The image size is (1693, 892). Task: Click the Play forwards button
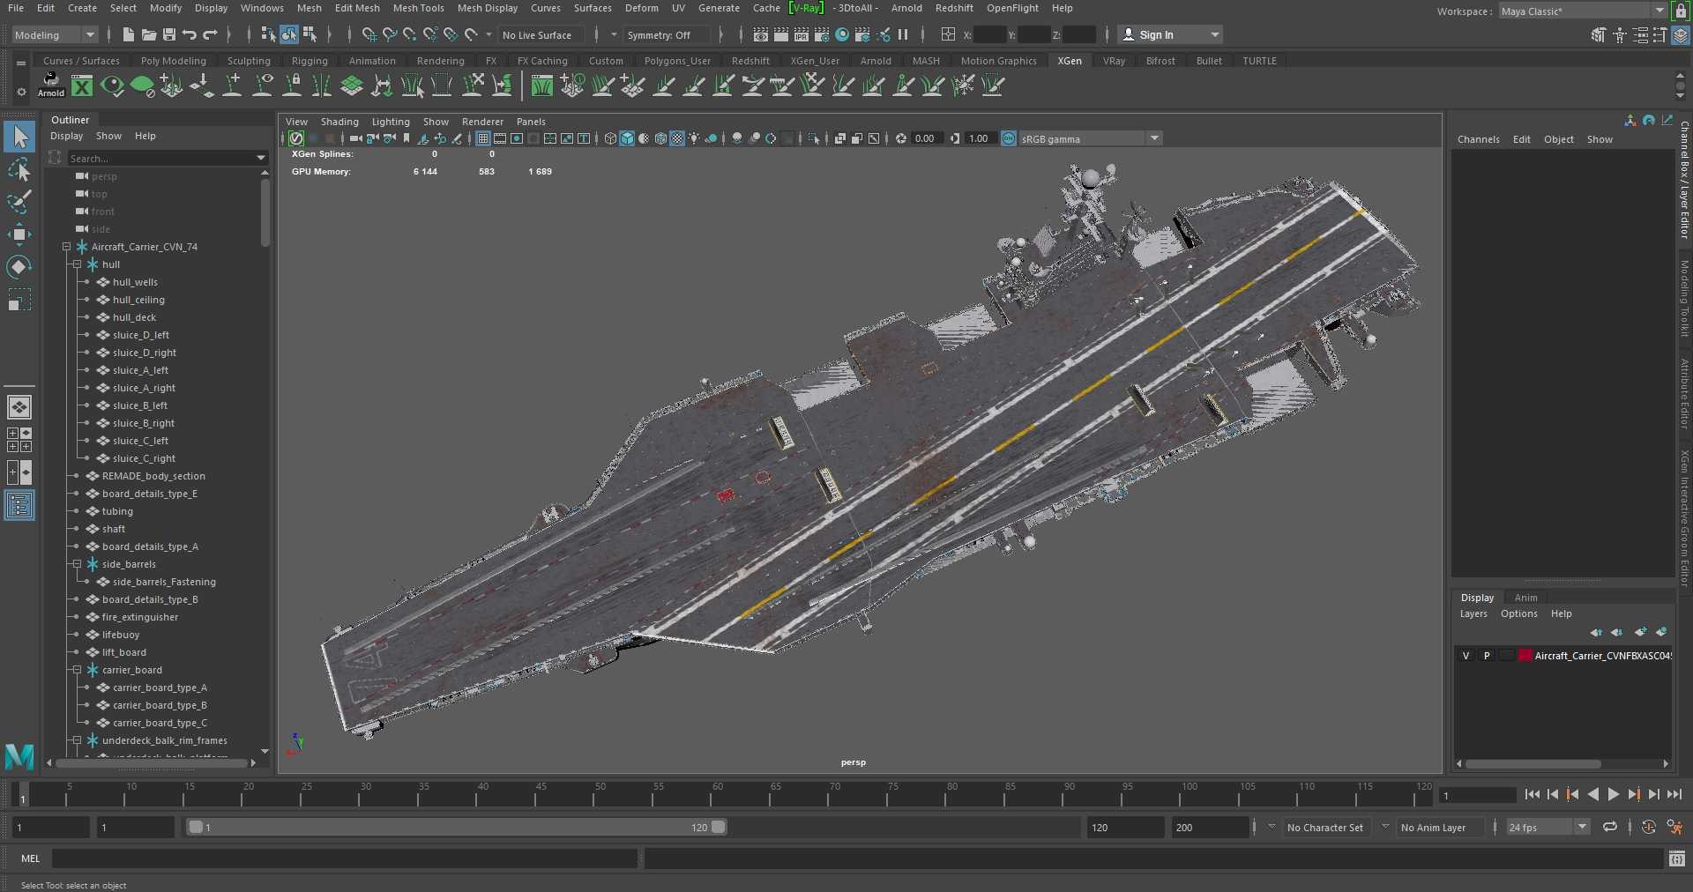[1614, 794]
